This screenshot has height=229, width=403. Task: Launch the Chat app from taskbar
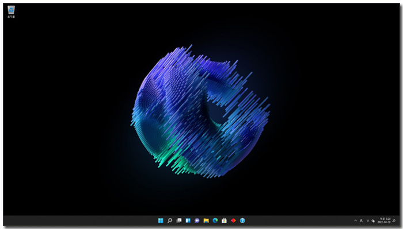(x=197, y=220)
